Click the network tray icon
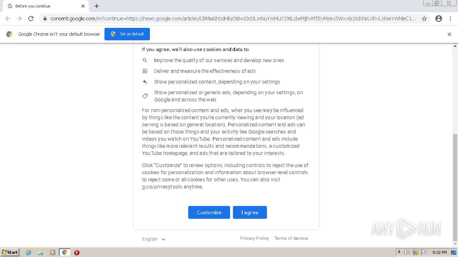The width and height of the screenshot is (458, 257). click(415, 252)
